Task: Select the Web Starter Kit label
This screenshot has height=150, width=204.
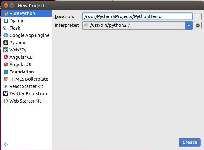Action: pos(25,101)
